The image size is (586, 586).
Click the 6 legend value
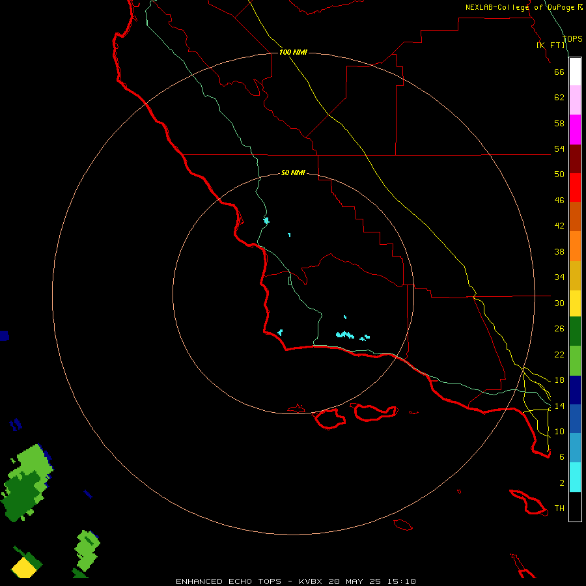tap(562, 457)
